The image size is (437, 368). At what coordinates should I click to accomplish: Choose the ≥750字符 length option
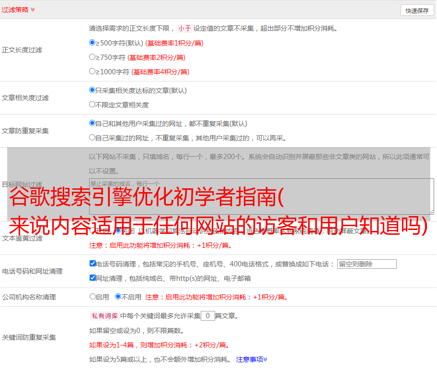[x=92, y=57]
